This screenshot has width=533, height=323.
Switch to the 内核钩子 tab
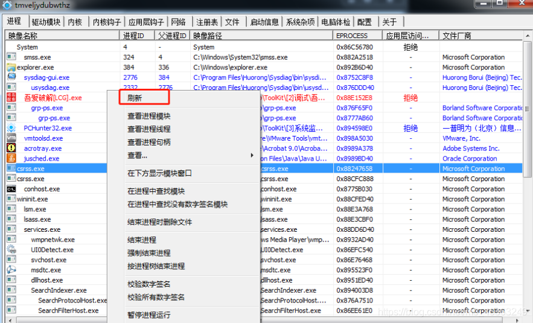(107, 22)
